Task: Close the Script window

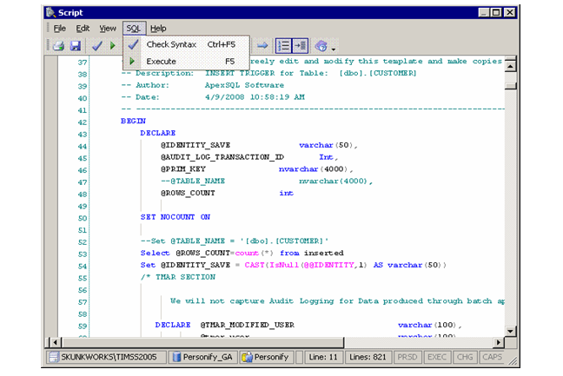Action: (x=510, y=12)
